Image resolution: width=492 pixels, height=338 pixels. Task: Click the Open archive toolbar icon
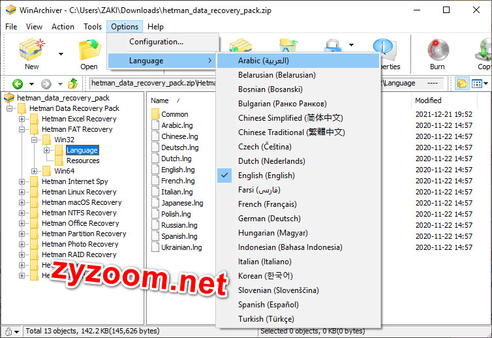[x=89, y=50]
